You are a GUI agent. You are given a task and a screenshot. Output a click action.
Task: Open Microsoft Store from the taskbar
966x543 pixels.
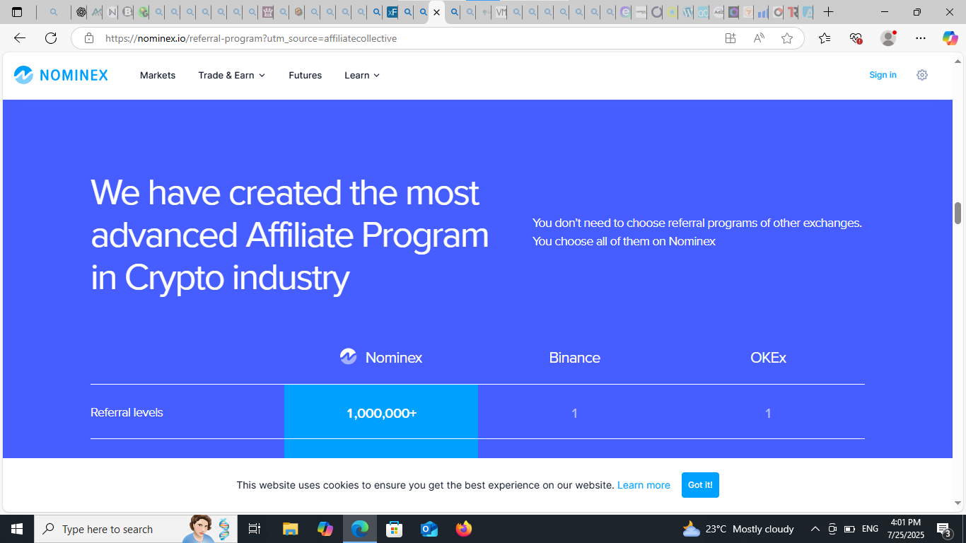395,529
